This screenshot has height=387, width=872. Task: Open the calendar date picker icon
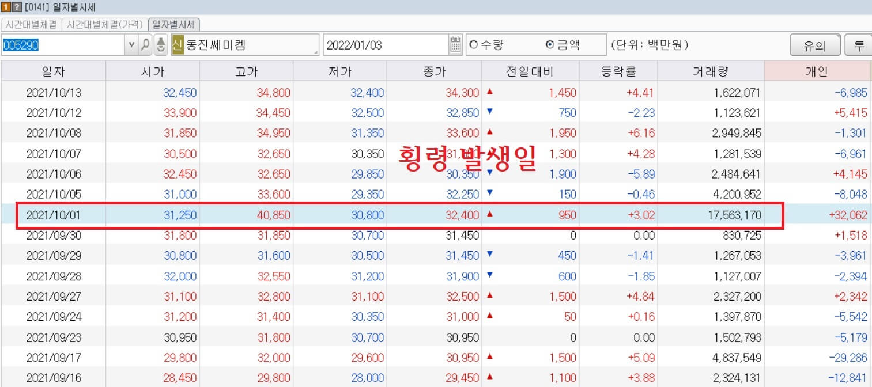[455, 44]
